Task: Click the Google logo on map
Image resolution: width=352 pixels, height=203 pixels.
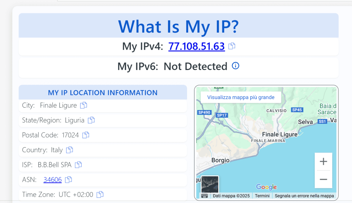Action: pyautogui.click(x=266, y=187)
